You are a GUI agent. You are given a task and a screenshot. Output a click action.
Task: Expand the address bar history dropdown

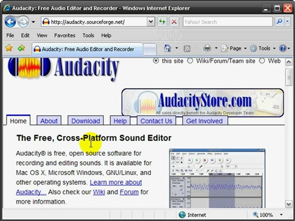(151, 22)
